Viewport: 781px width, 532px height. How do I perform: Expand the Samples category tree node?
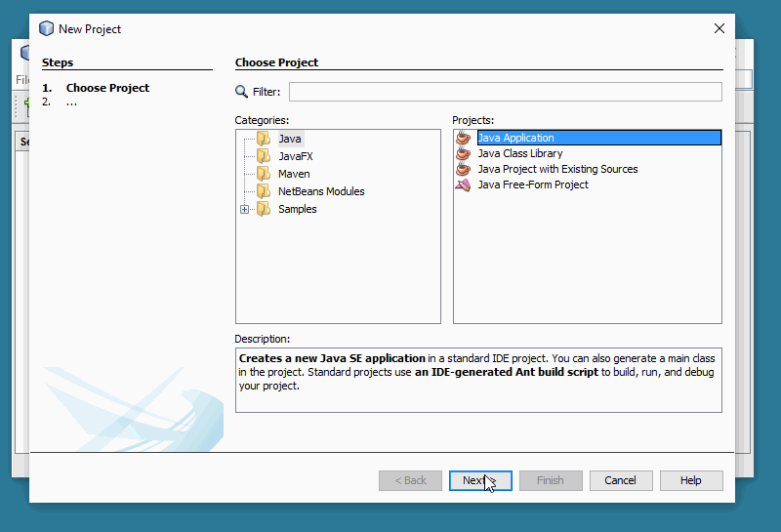point(244,209)
